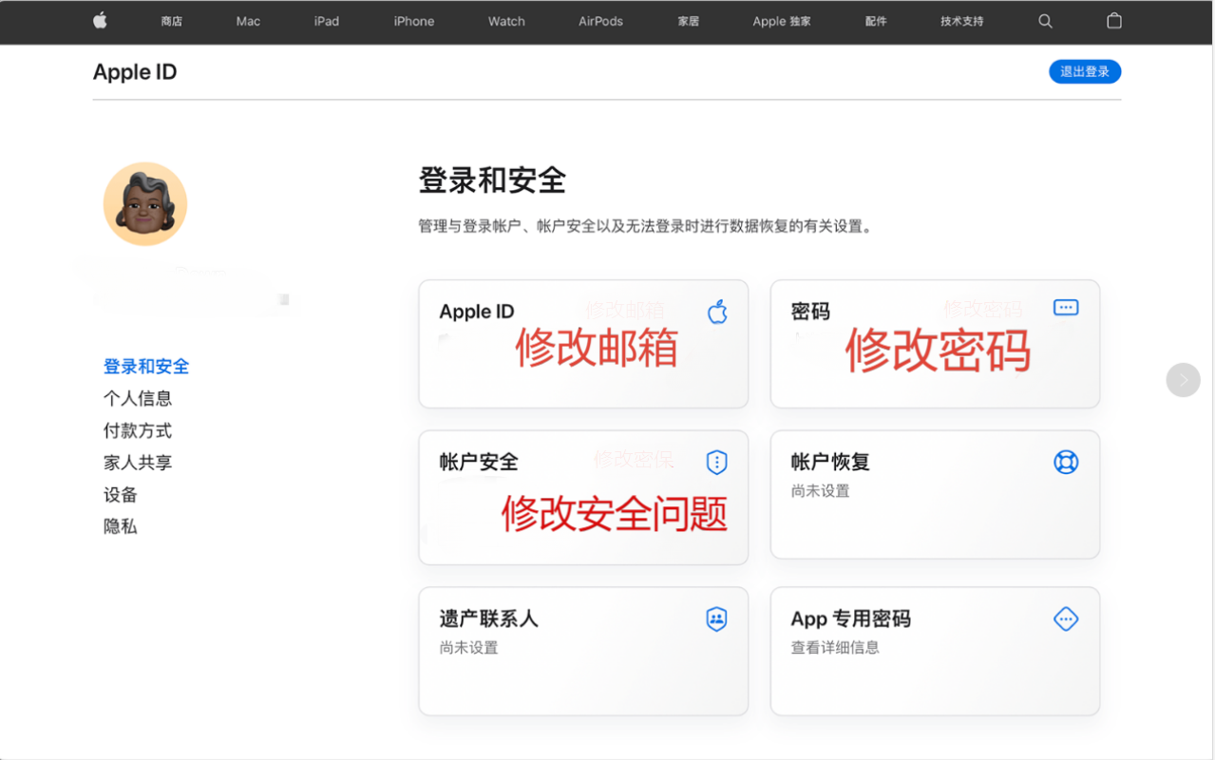Open the Mac menu item

(248, 21)
